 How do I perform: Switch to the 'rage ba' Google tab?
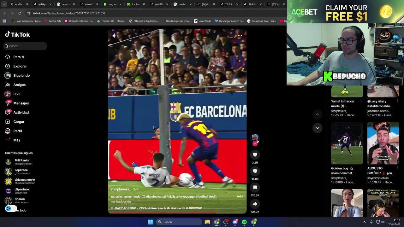[x=64, y=4]
